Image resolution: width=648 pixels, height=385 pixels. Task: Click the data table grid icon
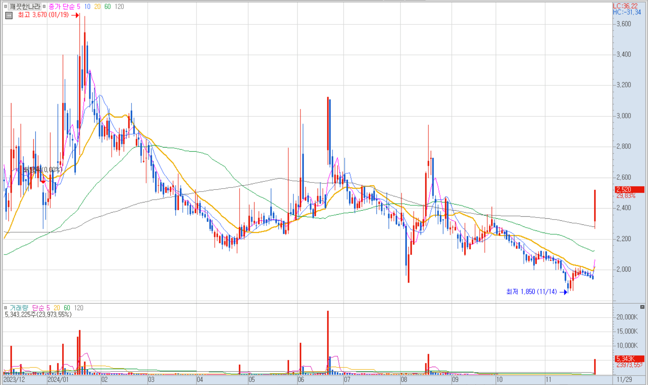click(x=9, y=15)
